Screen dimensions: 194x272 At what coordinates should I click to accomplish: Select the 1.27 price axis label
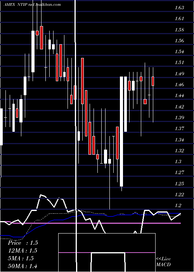click(x=179, y=173)
